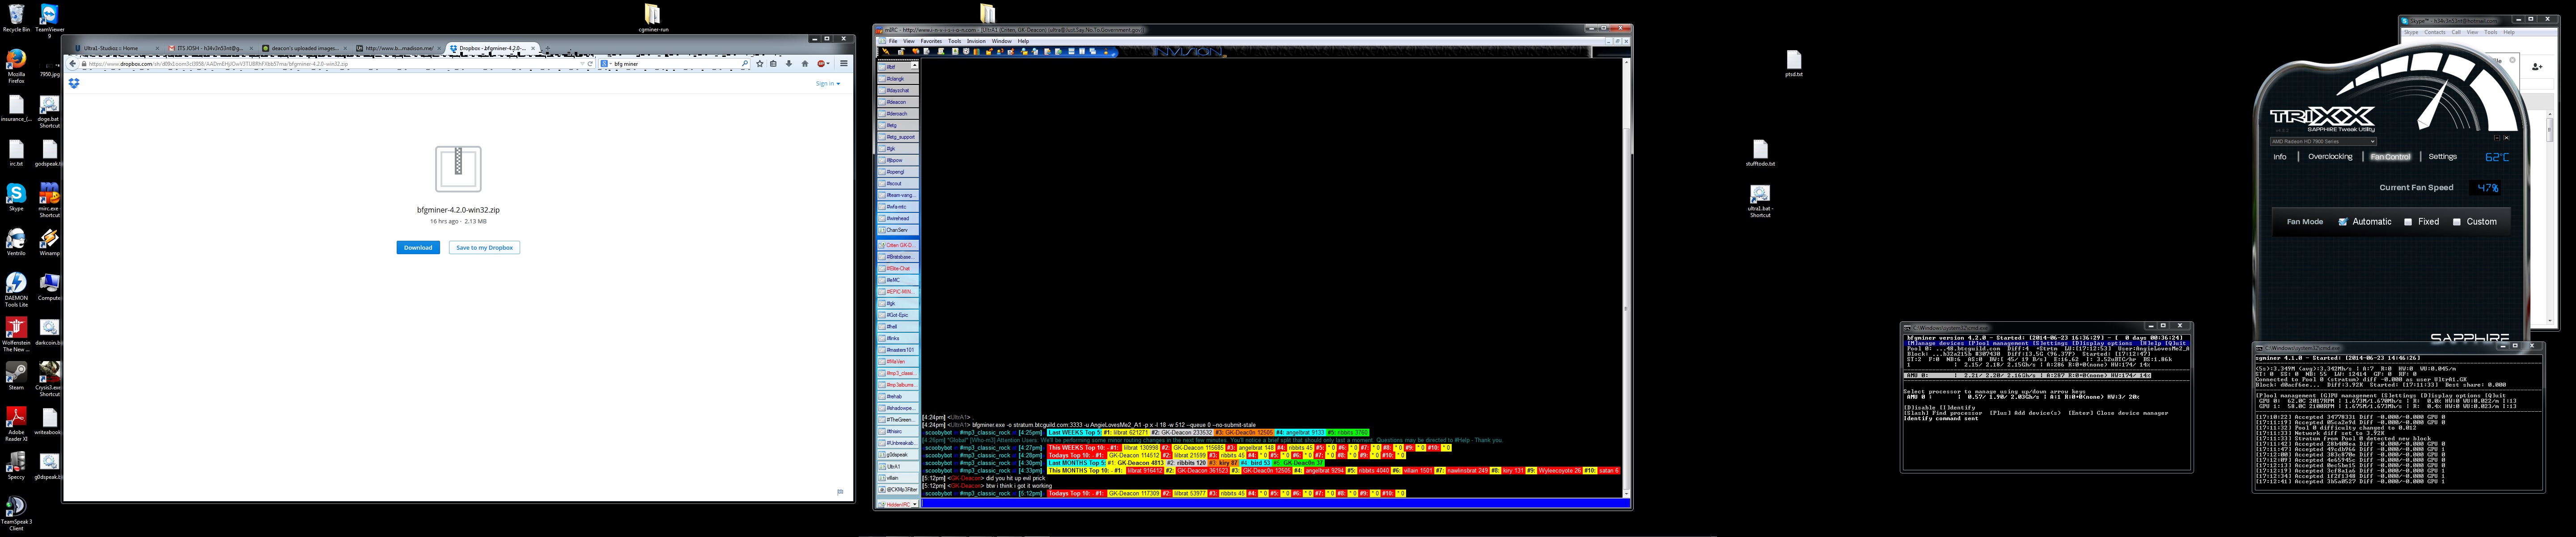Open Speccy desktop icon
The image size is (2576, 537).
pyautogui.click(x=16, y=465)
